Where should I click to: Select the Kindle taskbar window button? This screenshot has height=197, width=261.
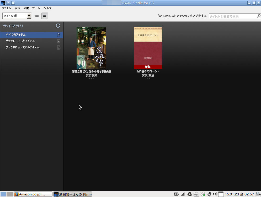(x=73, y=194)
